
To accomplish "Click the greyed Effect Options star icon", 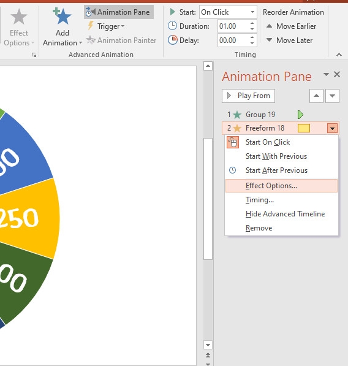I will coord(19,17).
